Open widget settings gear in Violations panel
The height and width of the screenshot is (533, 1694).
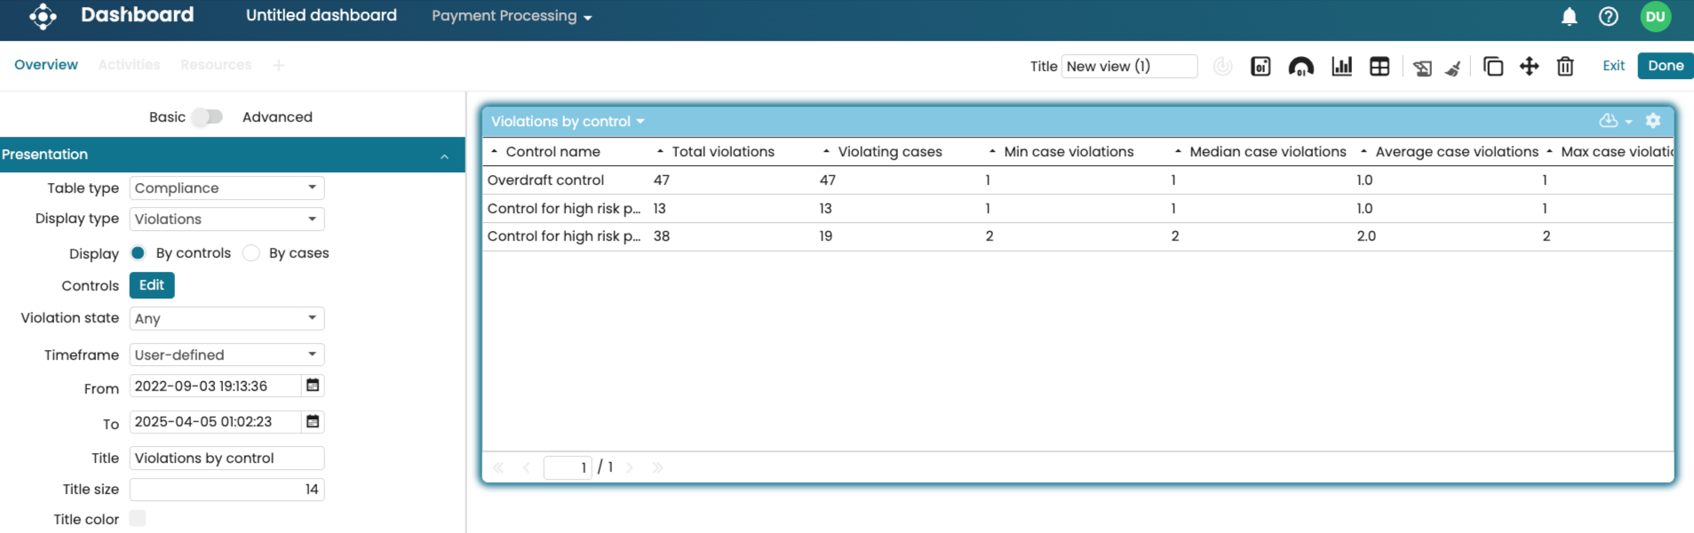1653,121
